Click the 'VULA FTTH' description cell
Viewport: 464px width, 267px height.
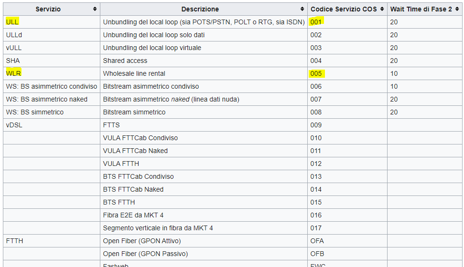(x=121, y=164)
